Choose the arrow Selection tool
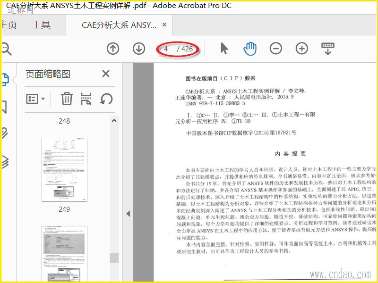Screen dimensions: 378x283 click(224, 49)
